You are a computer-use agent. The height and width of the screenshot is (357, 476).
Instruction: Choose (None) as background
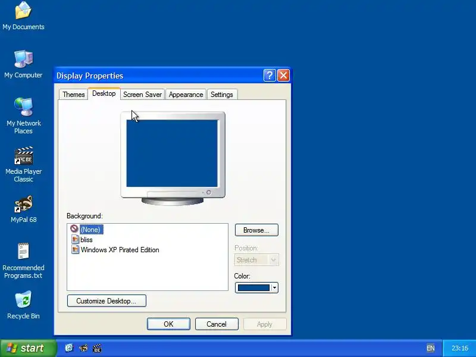(x=90, y=230)
